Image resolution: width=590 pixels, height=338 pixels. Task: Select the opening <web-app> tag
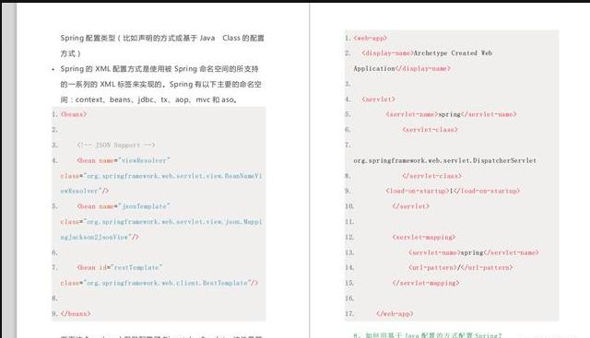click(x=371, y=38)
